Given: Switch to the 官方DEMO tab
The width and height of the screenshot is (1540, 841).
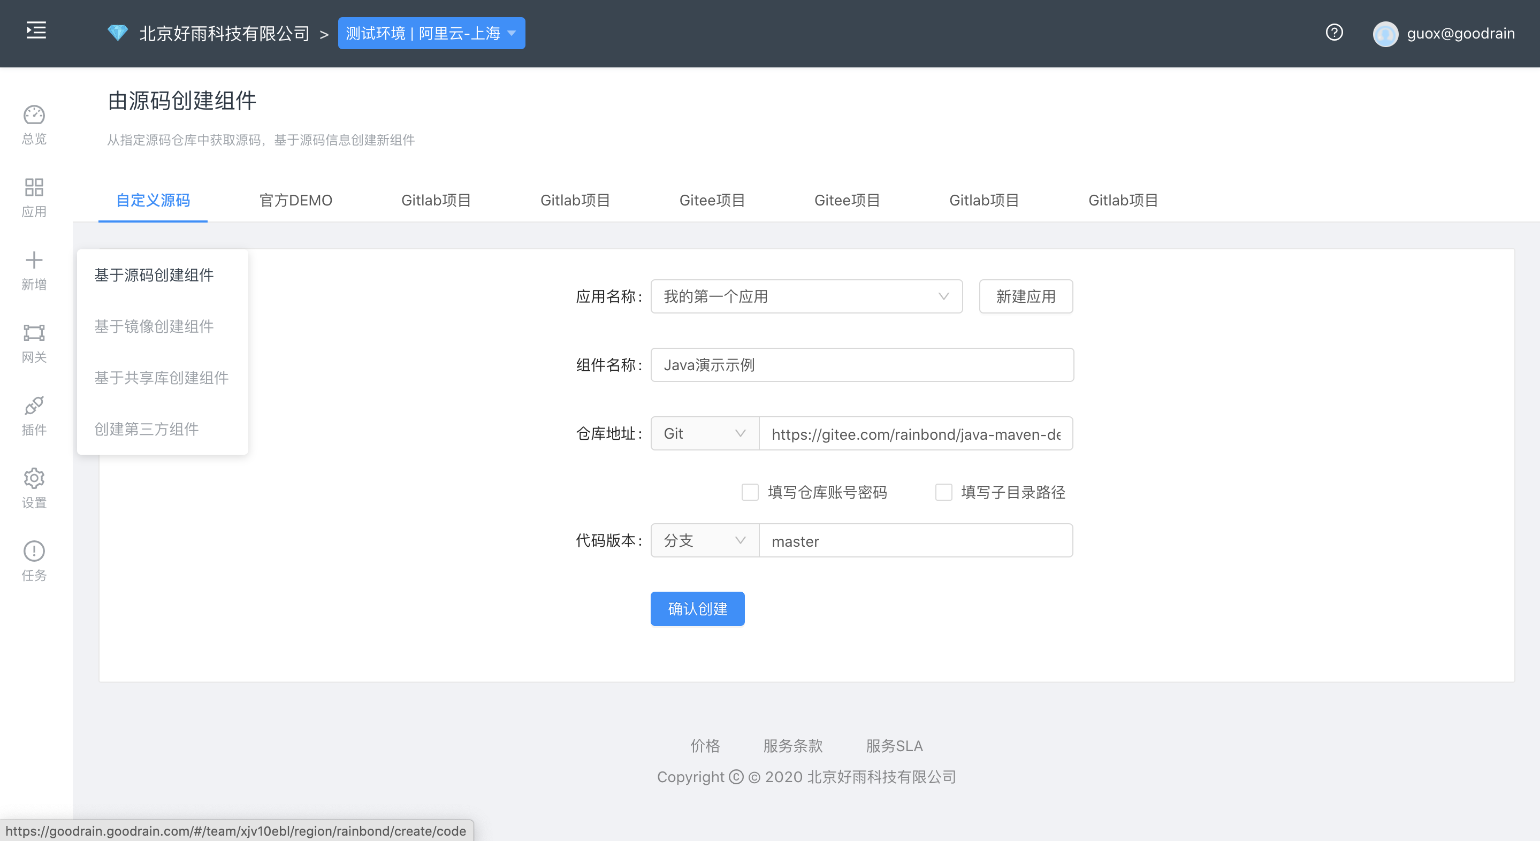Looking at the screenshot, I should point(295,200).
